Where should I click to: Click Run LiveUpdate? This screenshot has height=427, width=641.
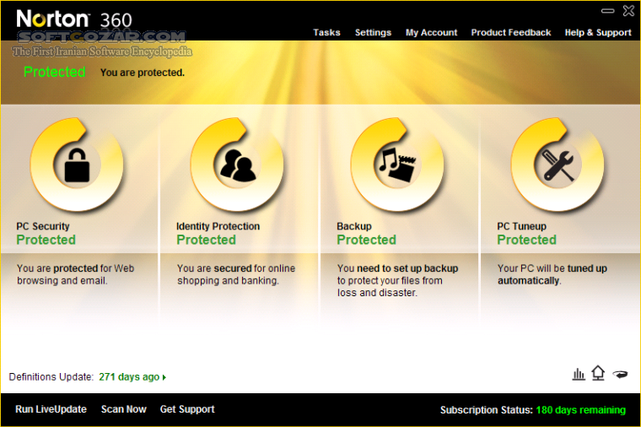(51, 409)
